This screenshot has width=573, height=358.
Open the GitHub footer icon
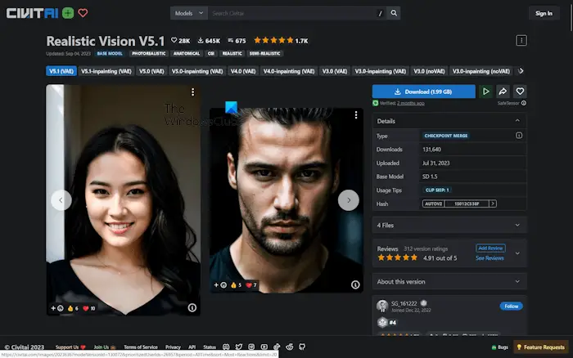pyautogui.click(x=302, y=347)
